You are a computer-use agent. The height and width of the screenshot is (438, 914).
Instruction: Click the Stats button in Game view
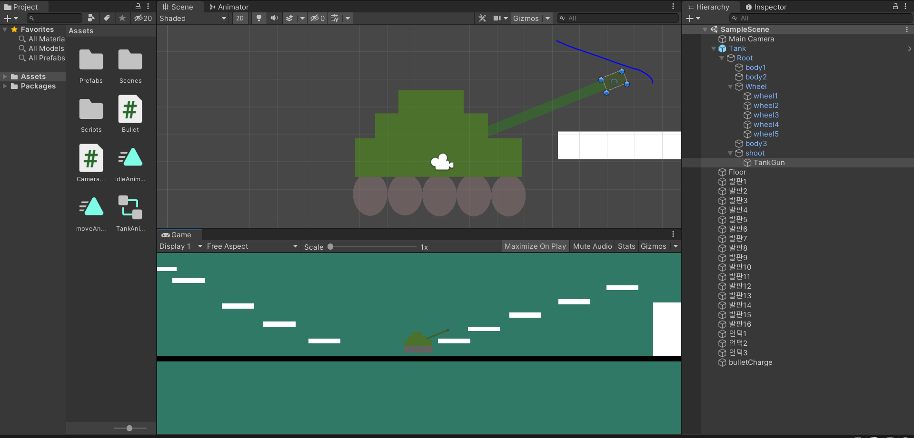(626, 246)
